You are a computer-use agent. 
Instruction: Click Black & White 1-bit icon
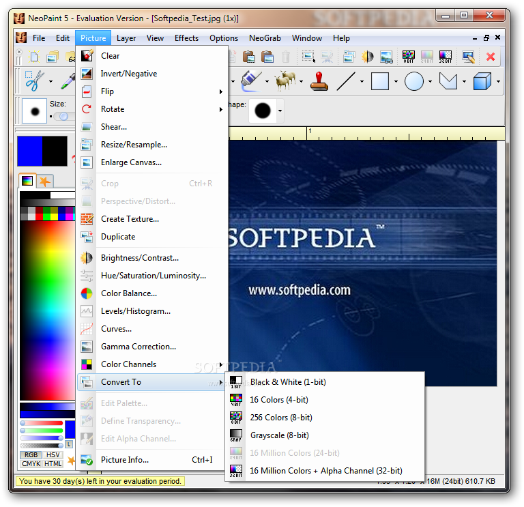pyautogui.click(x=236, y=382)
